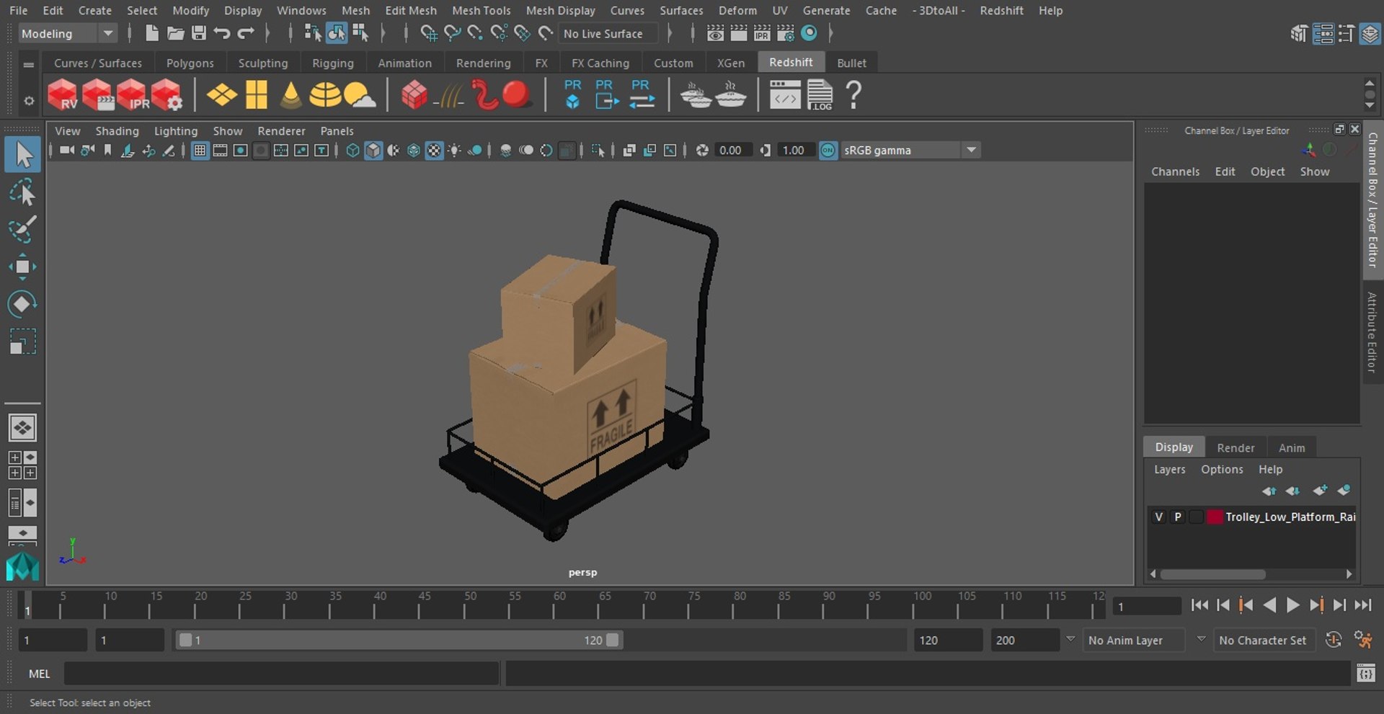This screenshot has width=1384, height=714.
Task: Open the viewport Renderer menu
Action: click(x=281, y=131)
